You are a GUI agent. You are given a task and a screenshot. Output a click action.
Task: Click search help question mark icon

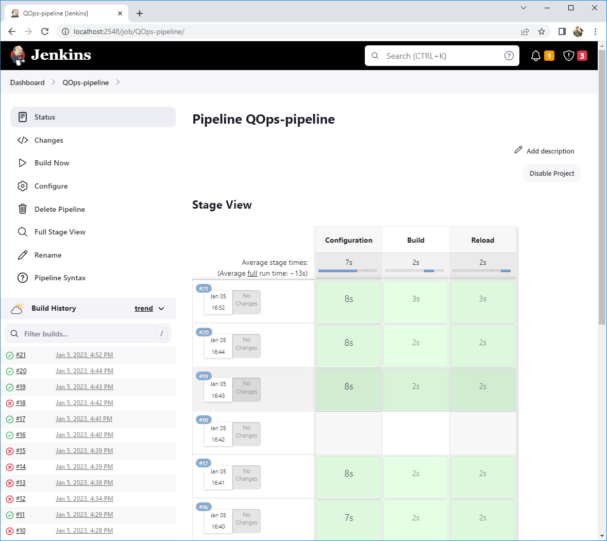[x=509, y=56]
